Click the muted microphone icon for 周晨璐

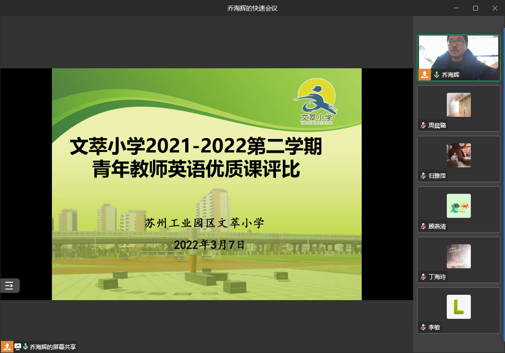click(x=423, y=125)
